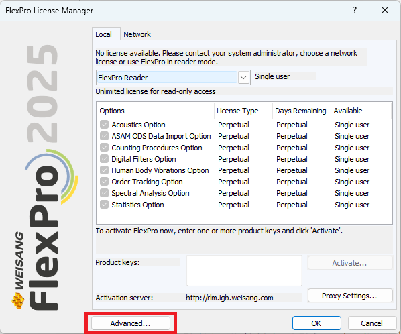Click the Days Remaining column header
The image size is (401, 334).
tap(300, 111)
